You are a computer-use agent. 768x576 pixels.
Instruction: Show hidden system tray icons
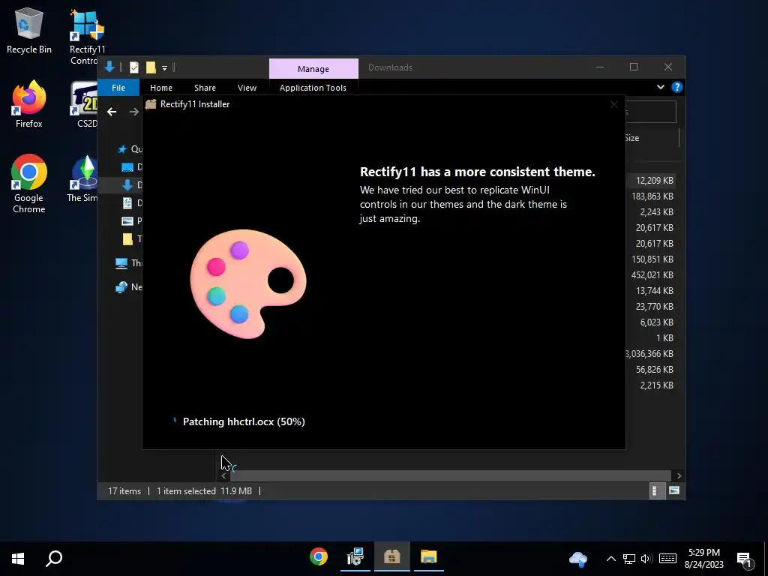tap(610, 559)
